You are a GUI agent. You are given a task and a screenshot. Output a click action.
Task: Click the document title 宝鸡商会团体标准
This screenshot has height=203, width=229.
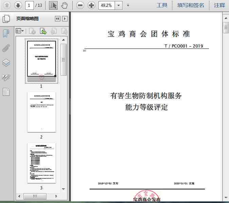click(149, 34)
